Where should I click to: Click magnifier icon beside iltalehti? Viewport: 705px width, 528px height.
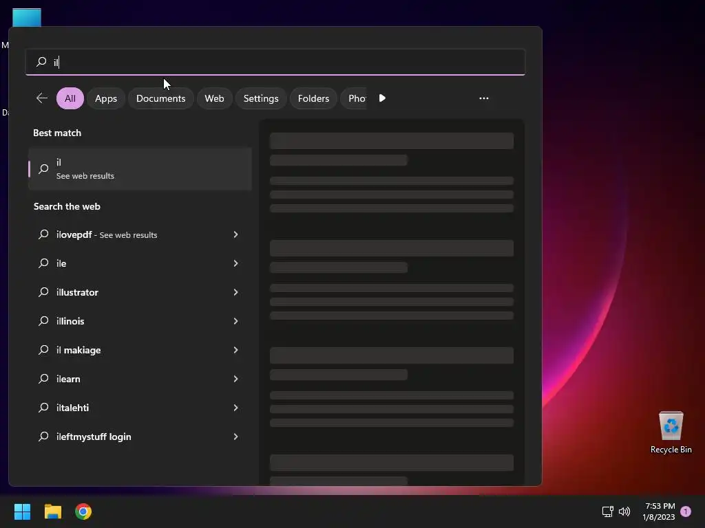43,408
